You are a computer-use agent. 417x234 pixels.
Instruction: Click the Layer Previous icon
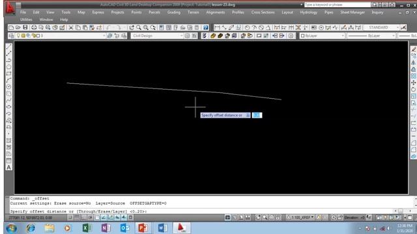coord(117,36)
